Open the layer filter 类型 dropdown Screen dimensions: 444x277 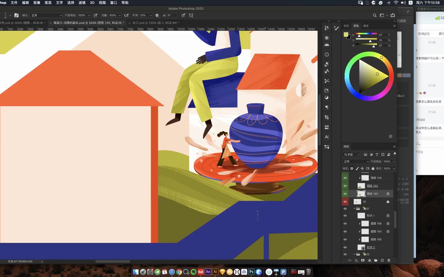point(351,155)
